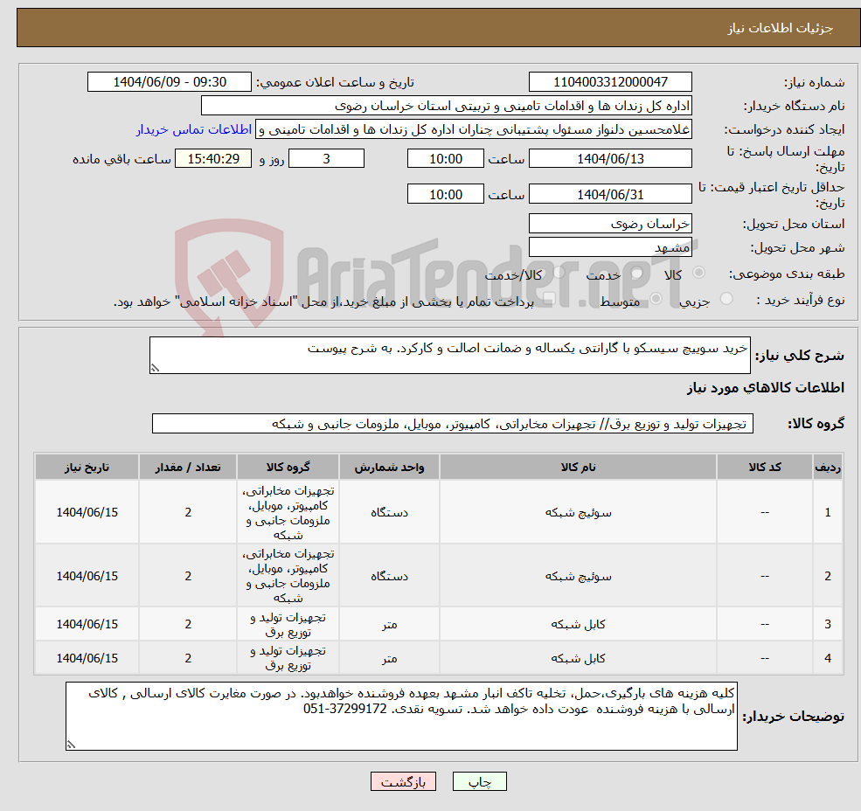
Task: Select the خدمت radio button
Action: click(x=559, y=273)
